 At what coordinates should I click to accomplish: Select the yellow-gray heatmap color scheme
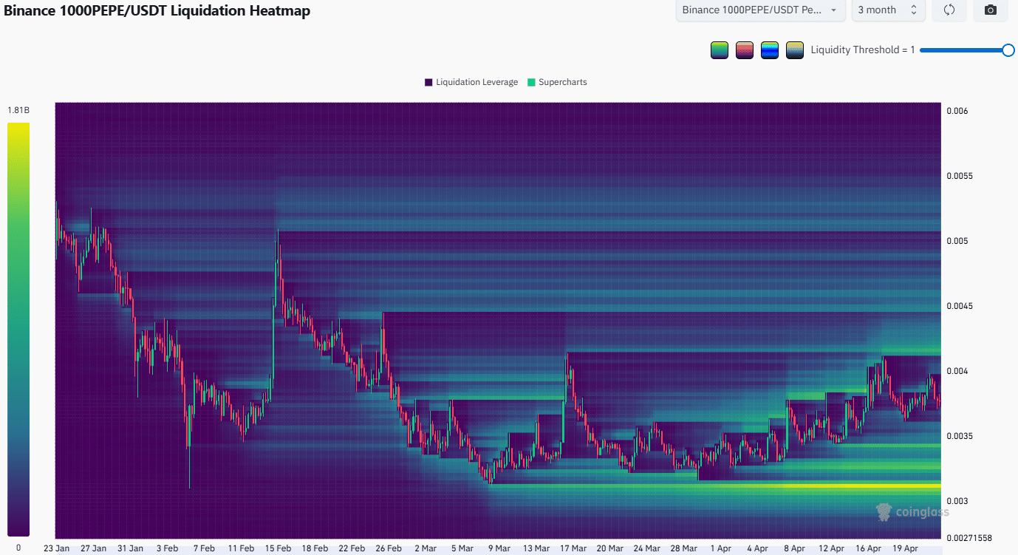click(x=795, y=50)
